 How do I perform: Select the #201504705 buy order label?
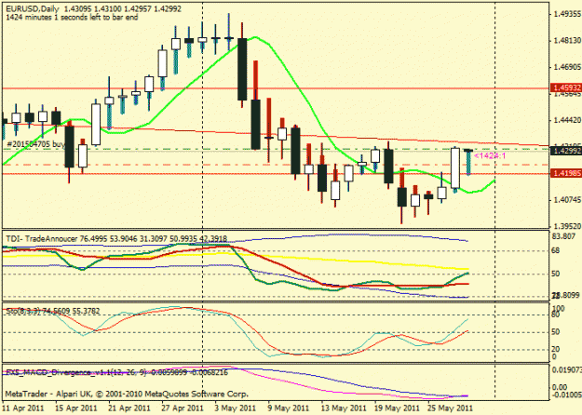[36, 144]
